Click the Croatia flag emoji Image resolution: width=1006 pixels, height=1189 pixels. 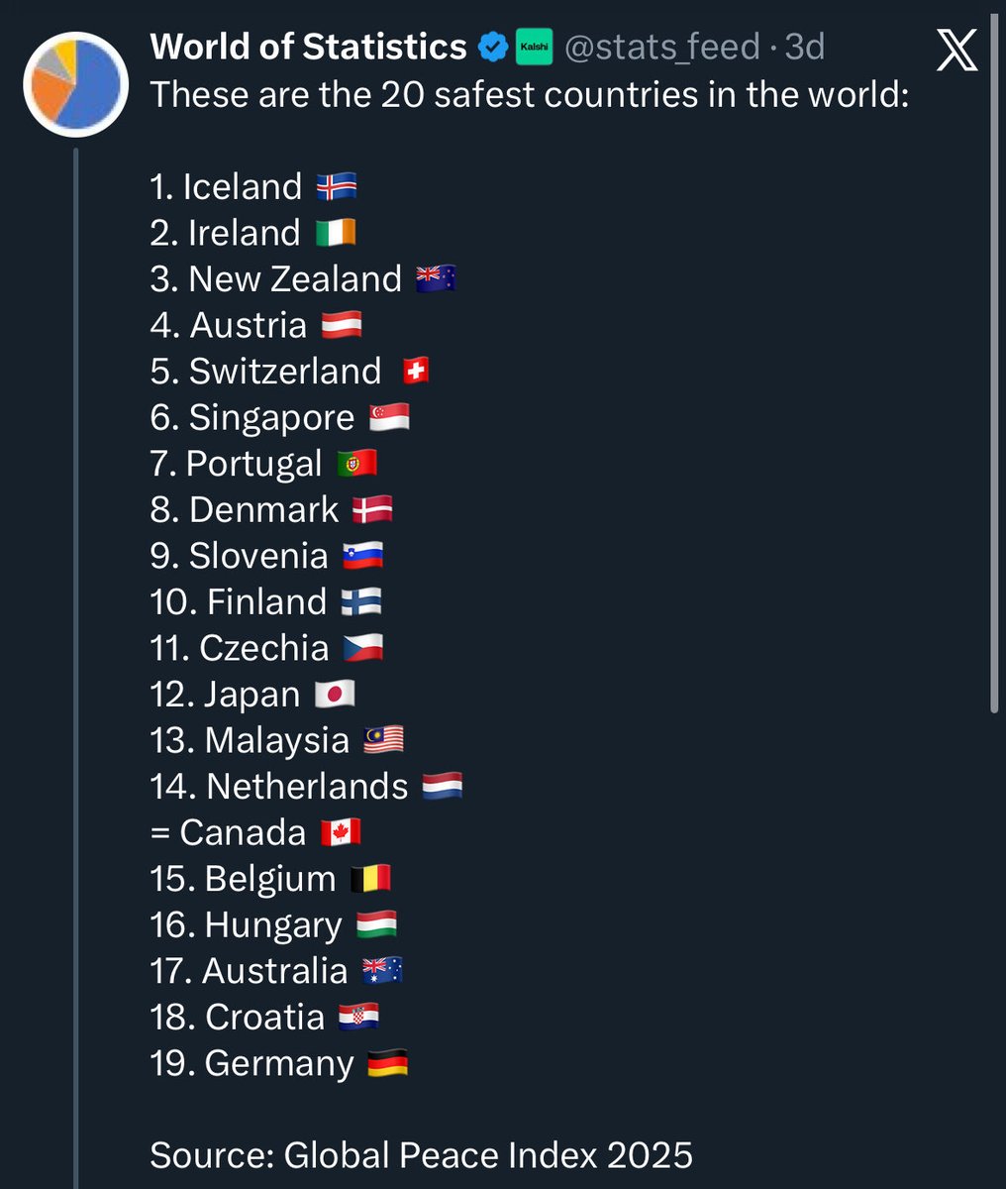point(358,1017)
